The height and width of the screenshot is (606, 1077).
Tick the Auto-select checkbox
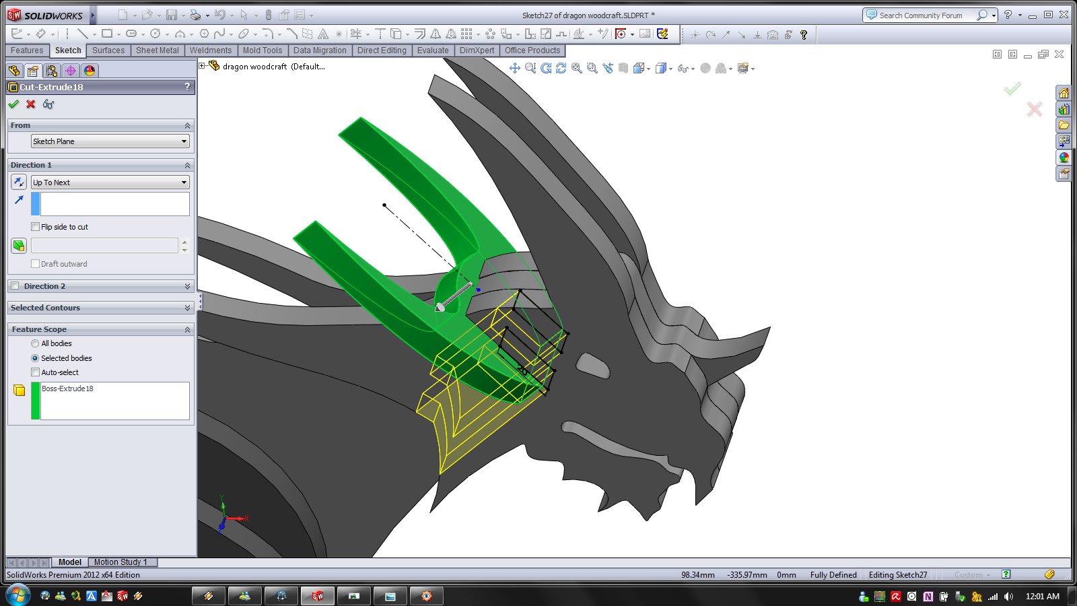[x=36, y=372]
